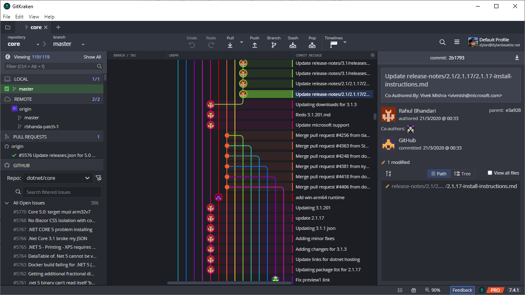Open the File menu

[x=7, y=17]
